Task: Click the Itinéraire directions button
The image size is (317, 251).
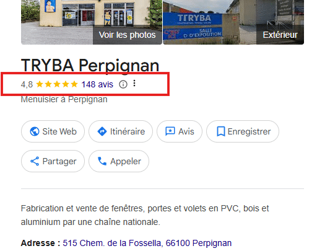Action: 121,131
